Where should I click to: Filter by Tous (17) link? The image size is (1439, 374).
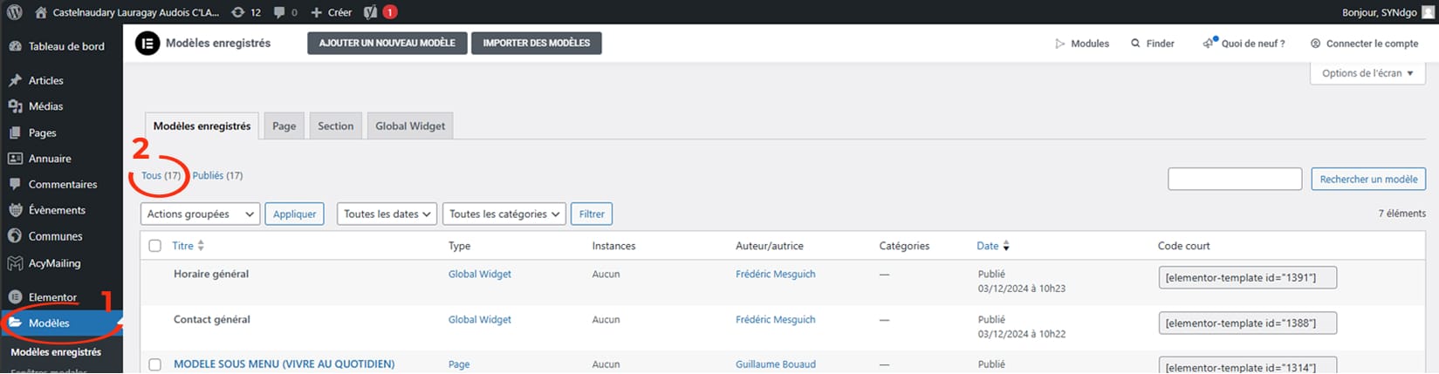pos(161,175)
